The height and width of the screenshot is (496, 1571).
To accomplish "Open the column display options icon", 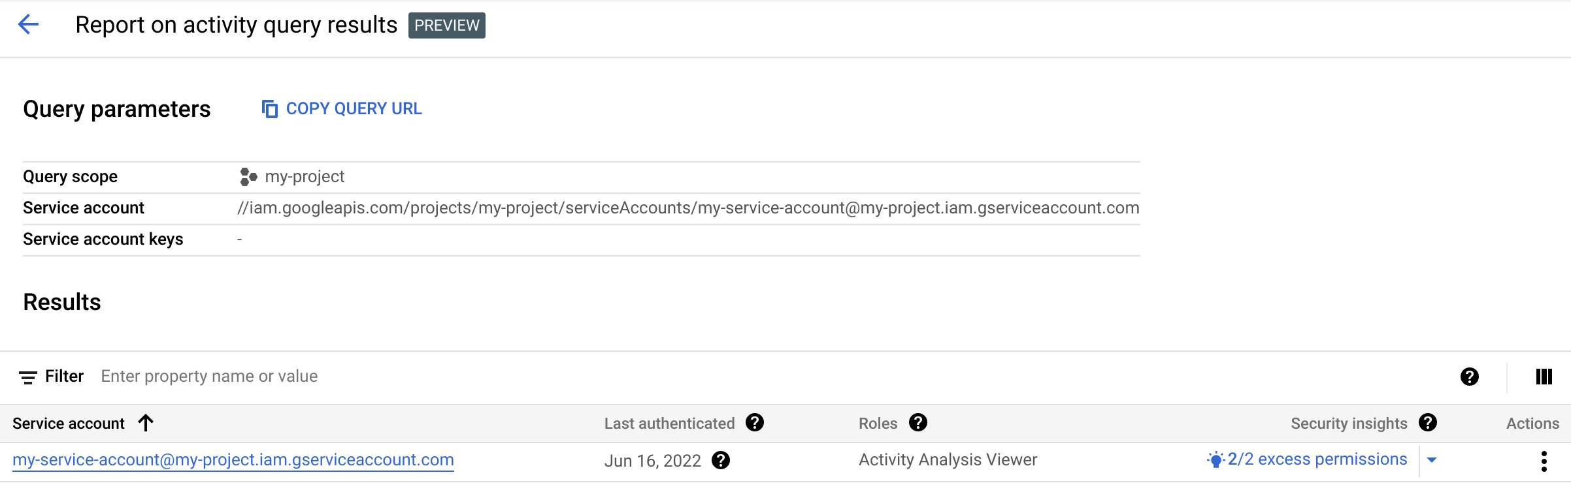I will coord(1544,377).
